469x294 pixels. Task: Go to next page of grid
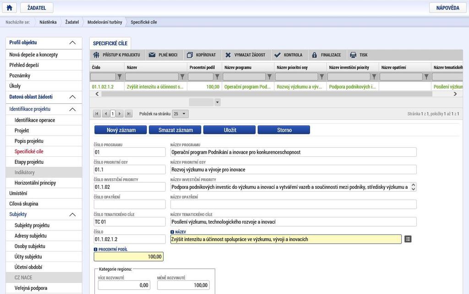[x=120, y=114]
